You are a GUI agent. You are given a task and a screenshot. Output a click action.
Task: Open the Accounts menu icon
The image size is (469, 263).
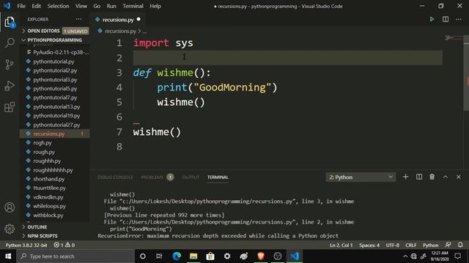point(10,207)
